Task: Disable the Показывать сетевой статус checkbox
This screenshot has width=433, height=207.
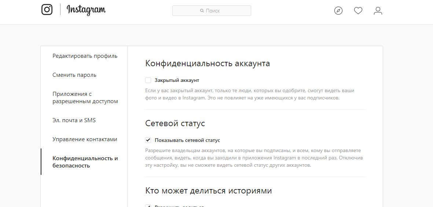Action: 148,140
